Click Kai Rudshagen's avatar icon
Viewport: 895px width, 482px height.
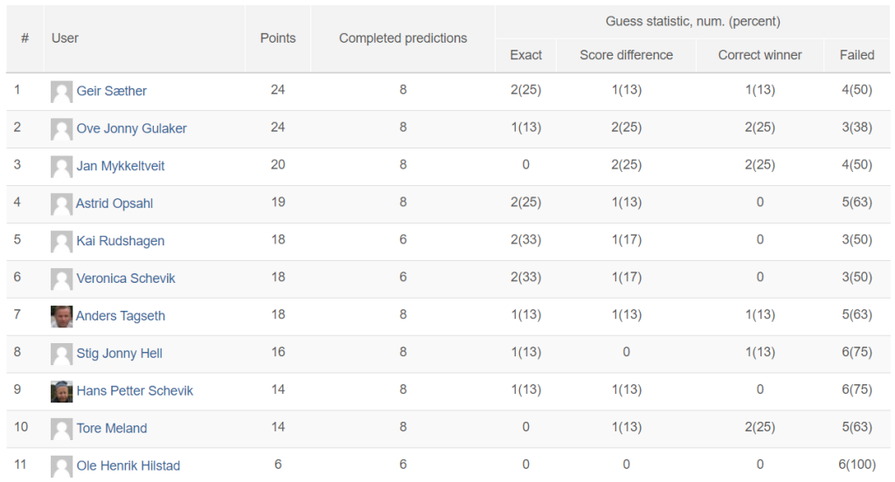62,241
